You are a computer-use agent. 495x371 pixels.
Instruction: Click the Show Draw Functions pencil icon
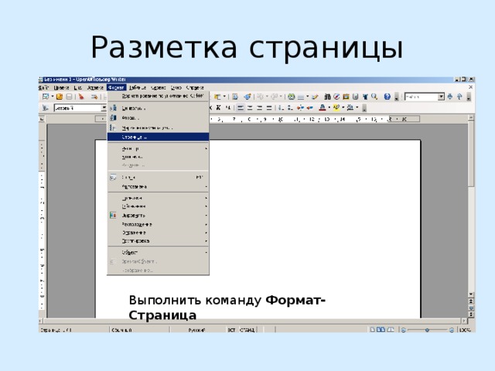click(315, 97)
